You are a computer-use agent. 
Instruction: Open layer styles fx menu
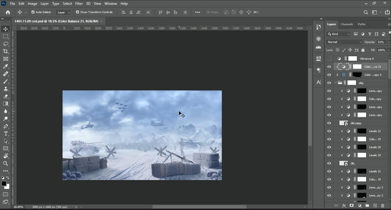click(344, 206)
